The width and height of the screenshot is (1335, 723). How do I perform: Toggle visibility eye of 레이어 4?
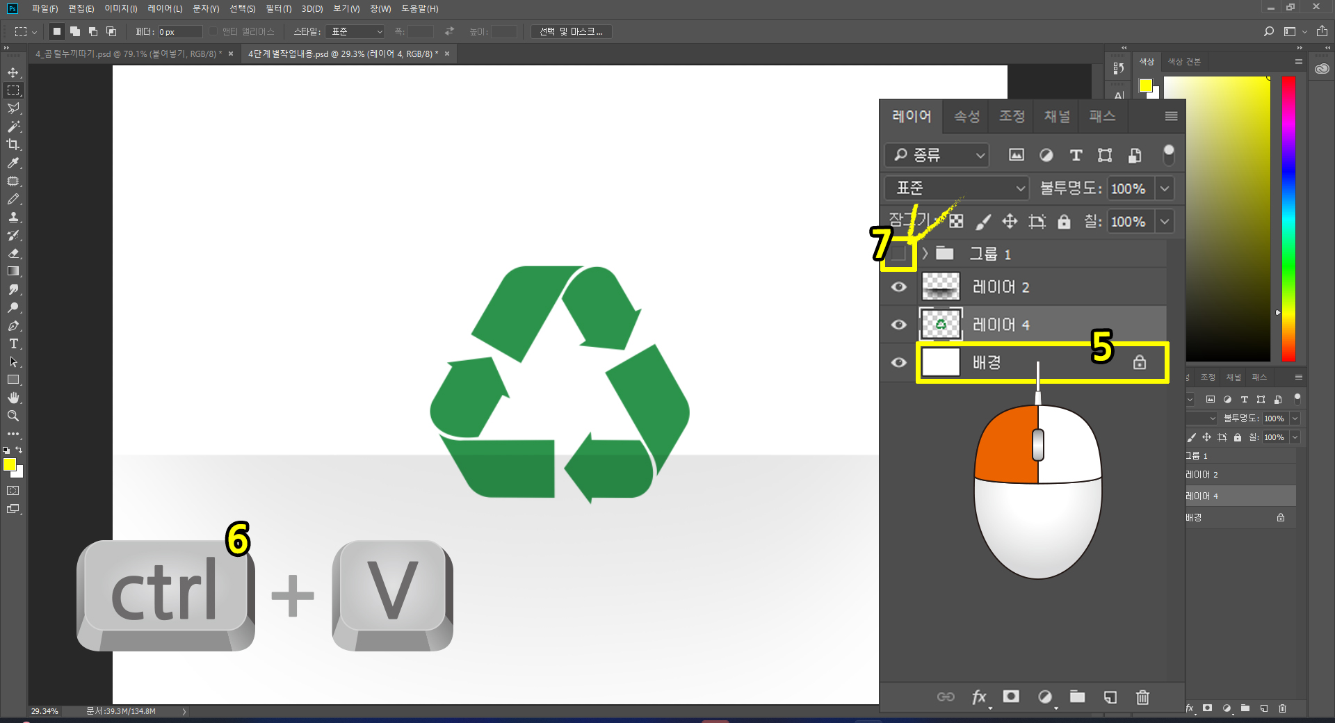coord(898,325)
